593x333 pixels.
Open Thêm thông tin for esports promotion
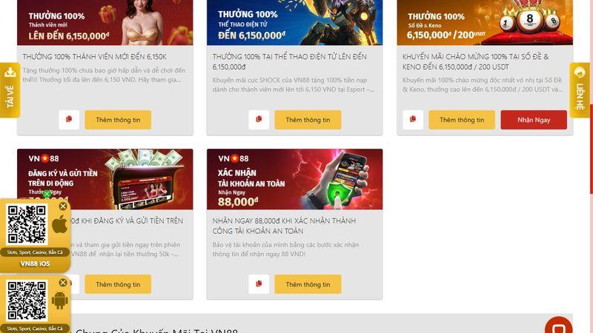tap(308, 120)
